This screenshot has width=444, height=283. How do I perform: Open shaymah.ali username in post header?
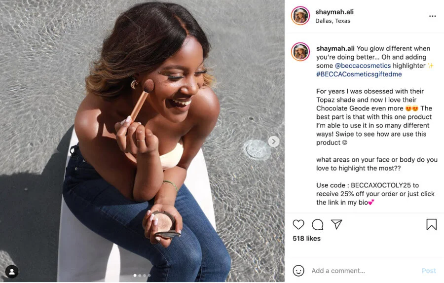[334, 12]
